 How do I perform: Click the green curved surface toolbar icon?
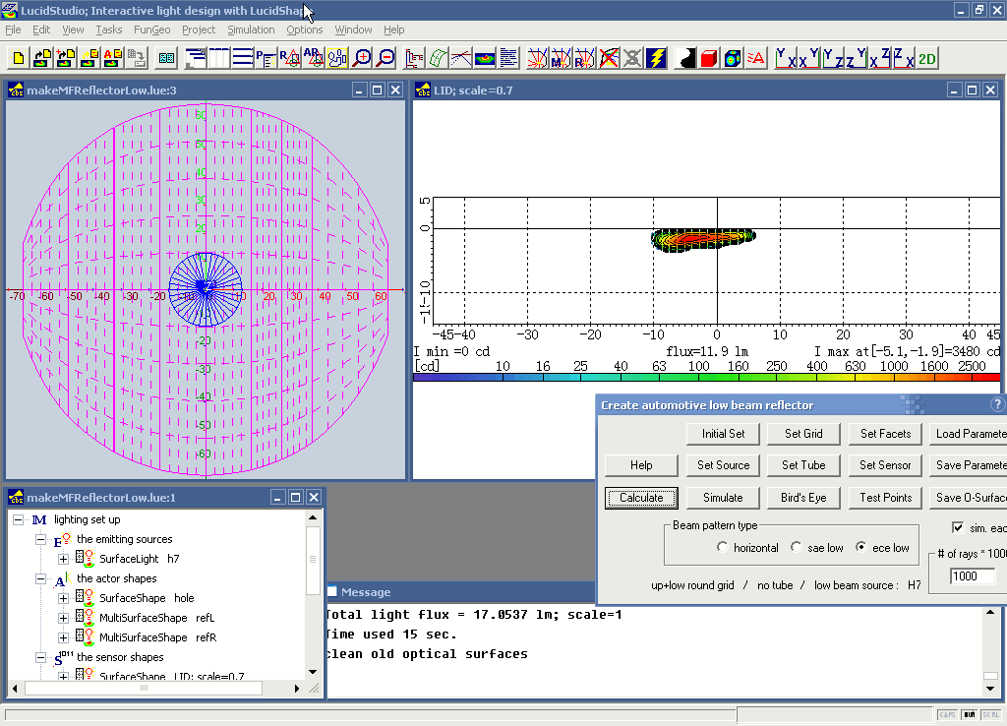pyautogui.click(x=438, y=58)
